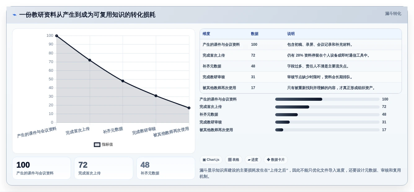Click the chart data point at value 48
This screenshot has width=414, height=192.
pyautogui.click(x=123, y=81)
